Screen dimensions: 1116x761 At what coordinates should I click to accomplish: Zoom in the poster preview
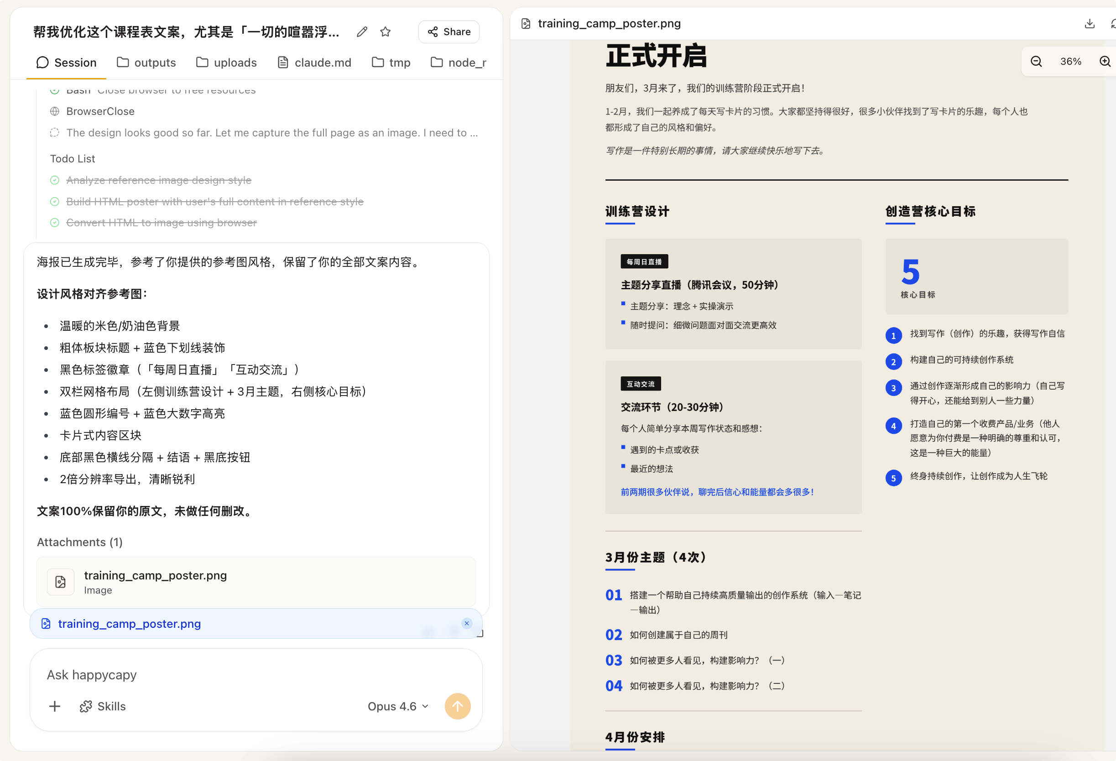click(1105, 62)
